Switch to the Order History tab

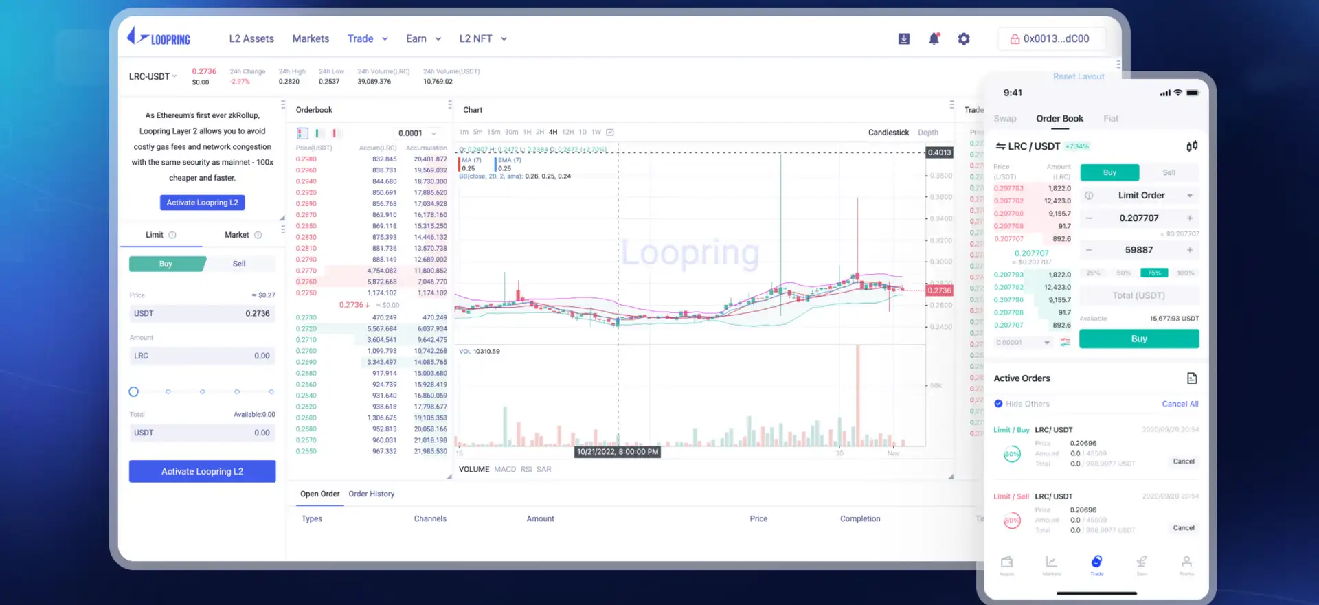371,494
